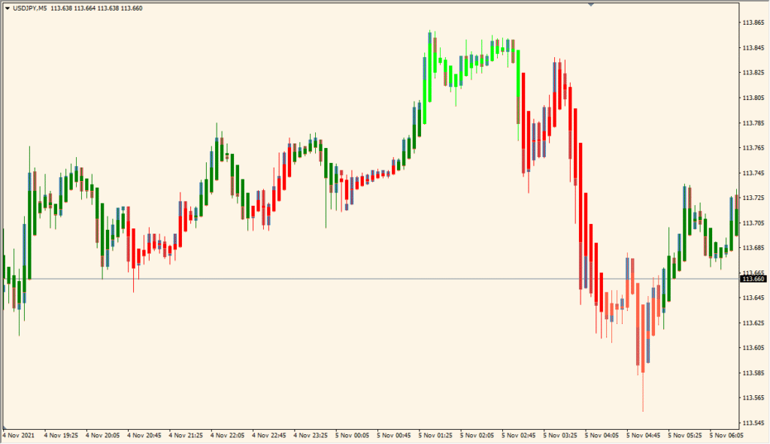This screenshot has width=770, height=444.
Task: Click the 5 Nov 04:45 time label
Action: (644, 435)
